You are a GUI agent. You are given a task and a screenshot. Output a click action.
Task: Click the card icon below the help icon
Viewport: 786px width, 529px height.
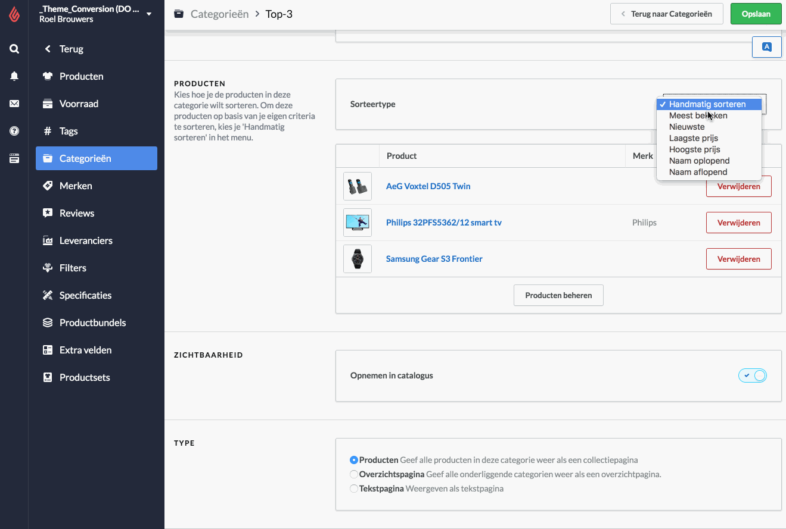point(14,158)
